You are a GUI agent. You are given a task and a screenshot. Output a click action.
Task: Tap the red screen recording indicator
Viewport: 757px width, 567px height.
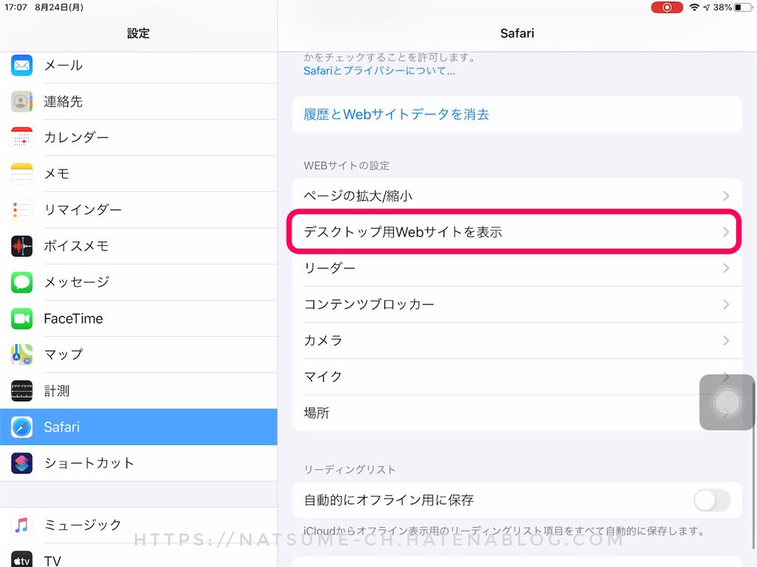[667, 7]
